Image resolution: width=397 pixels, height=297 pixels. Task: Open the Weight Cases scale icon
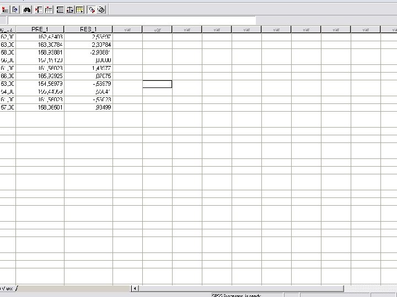pos(69,10)
